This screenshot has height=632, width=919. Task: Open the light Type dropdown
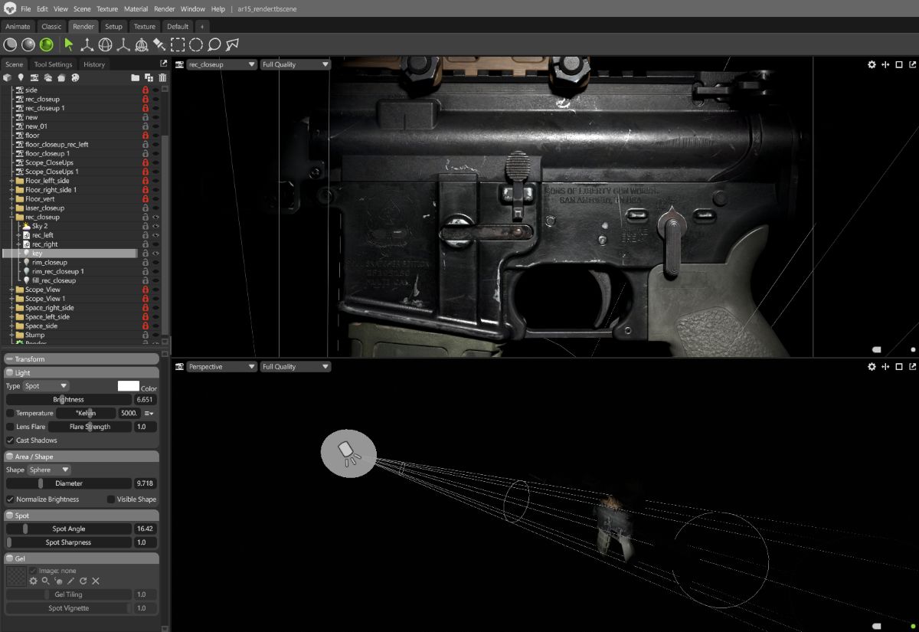pyautogui.click(x=46, y=386)
